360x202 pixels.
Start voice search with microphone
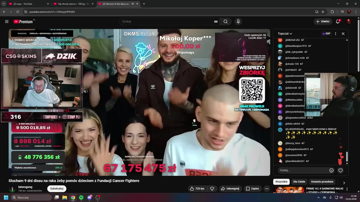click(238, 22)
